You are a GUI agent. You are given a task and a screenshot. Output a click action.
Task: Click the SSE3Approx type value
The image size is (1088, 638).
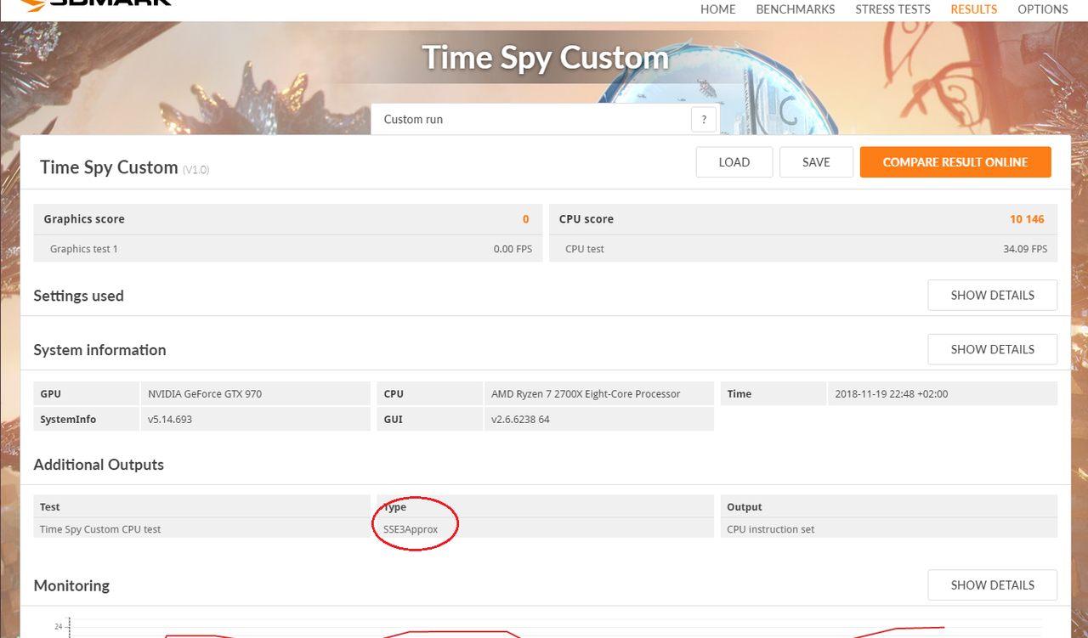click(x=411, y=529)
